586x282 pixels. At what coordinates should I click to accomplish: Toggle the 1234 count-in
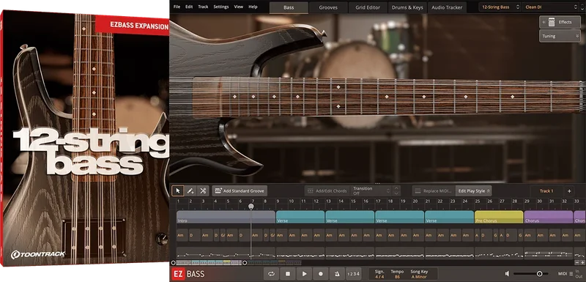pyautogui.click(x=353, y=274)
